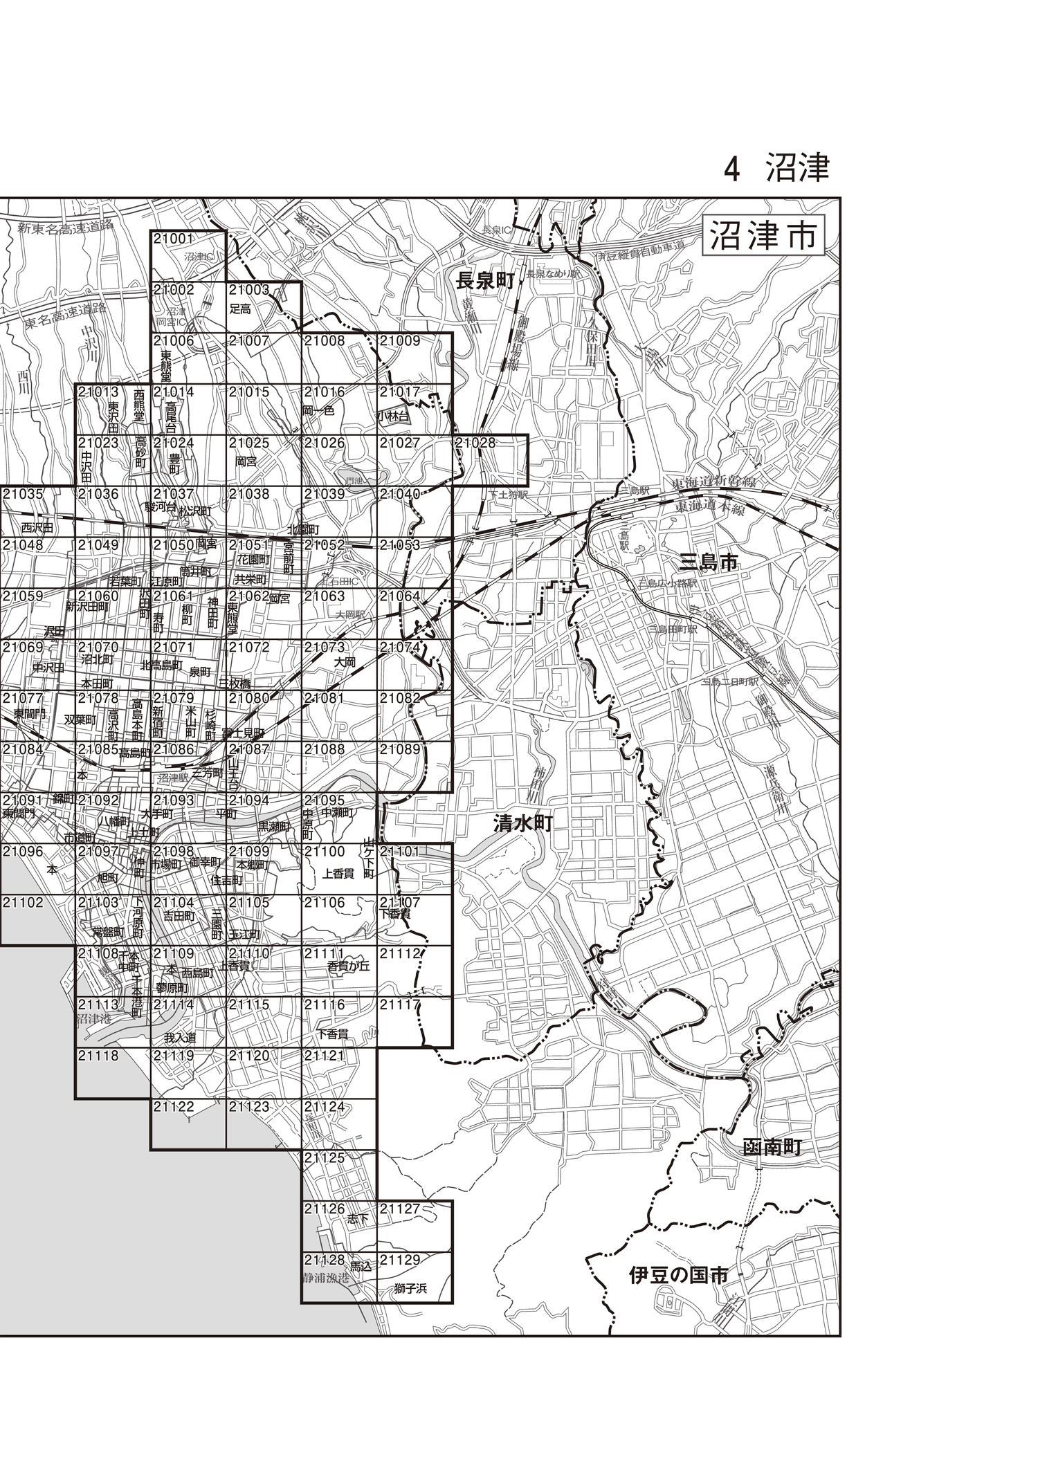Select grid cell number 21048
The height and width of the screenshot is (1468, 1038).
[x=23, y=545]
